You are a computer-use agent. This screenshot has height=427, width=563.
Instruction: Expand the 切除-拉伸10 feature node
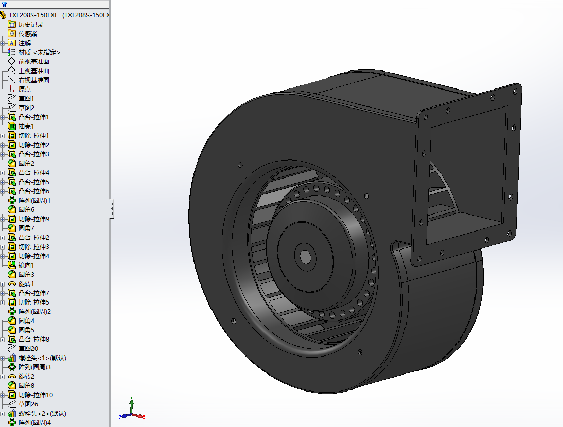click(3, 395)
